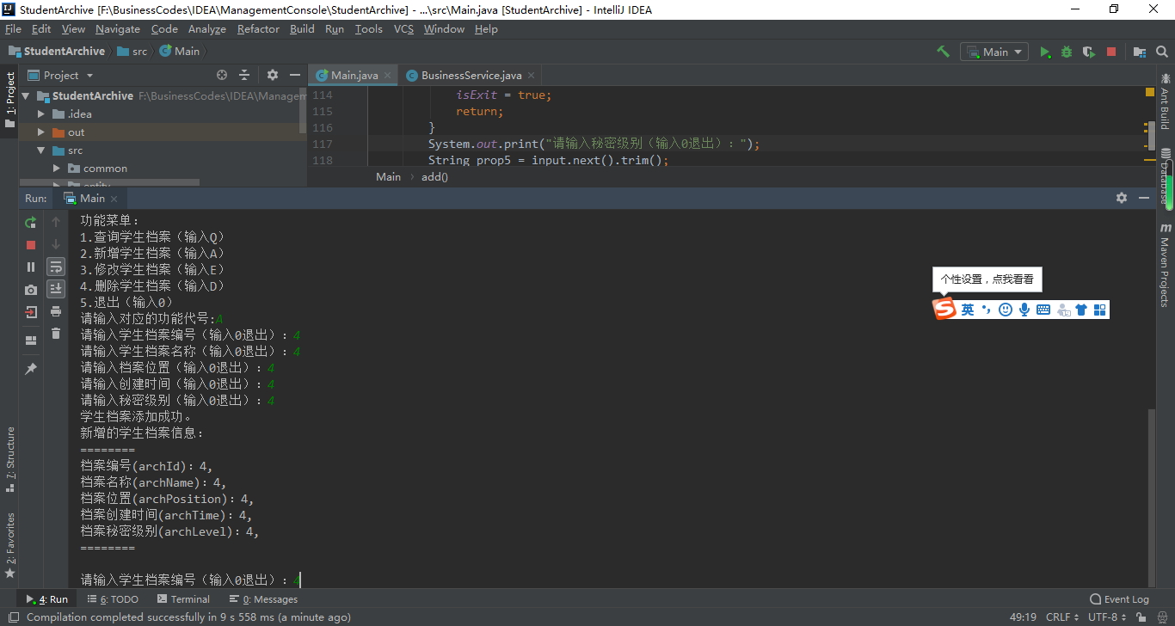
Task: Toggle scroll to end in console
Action: [x=56, y=289]
